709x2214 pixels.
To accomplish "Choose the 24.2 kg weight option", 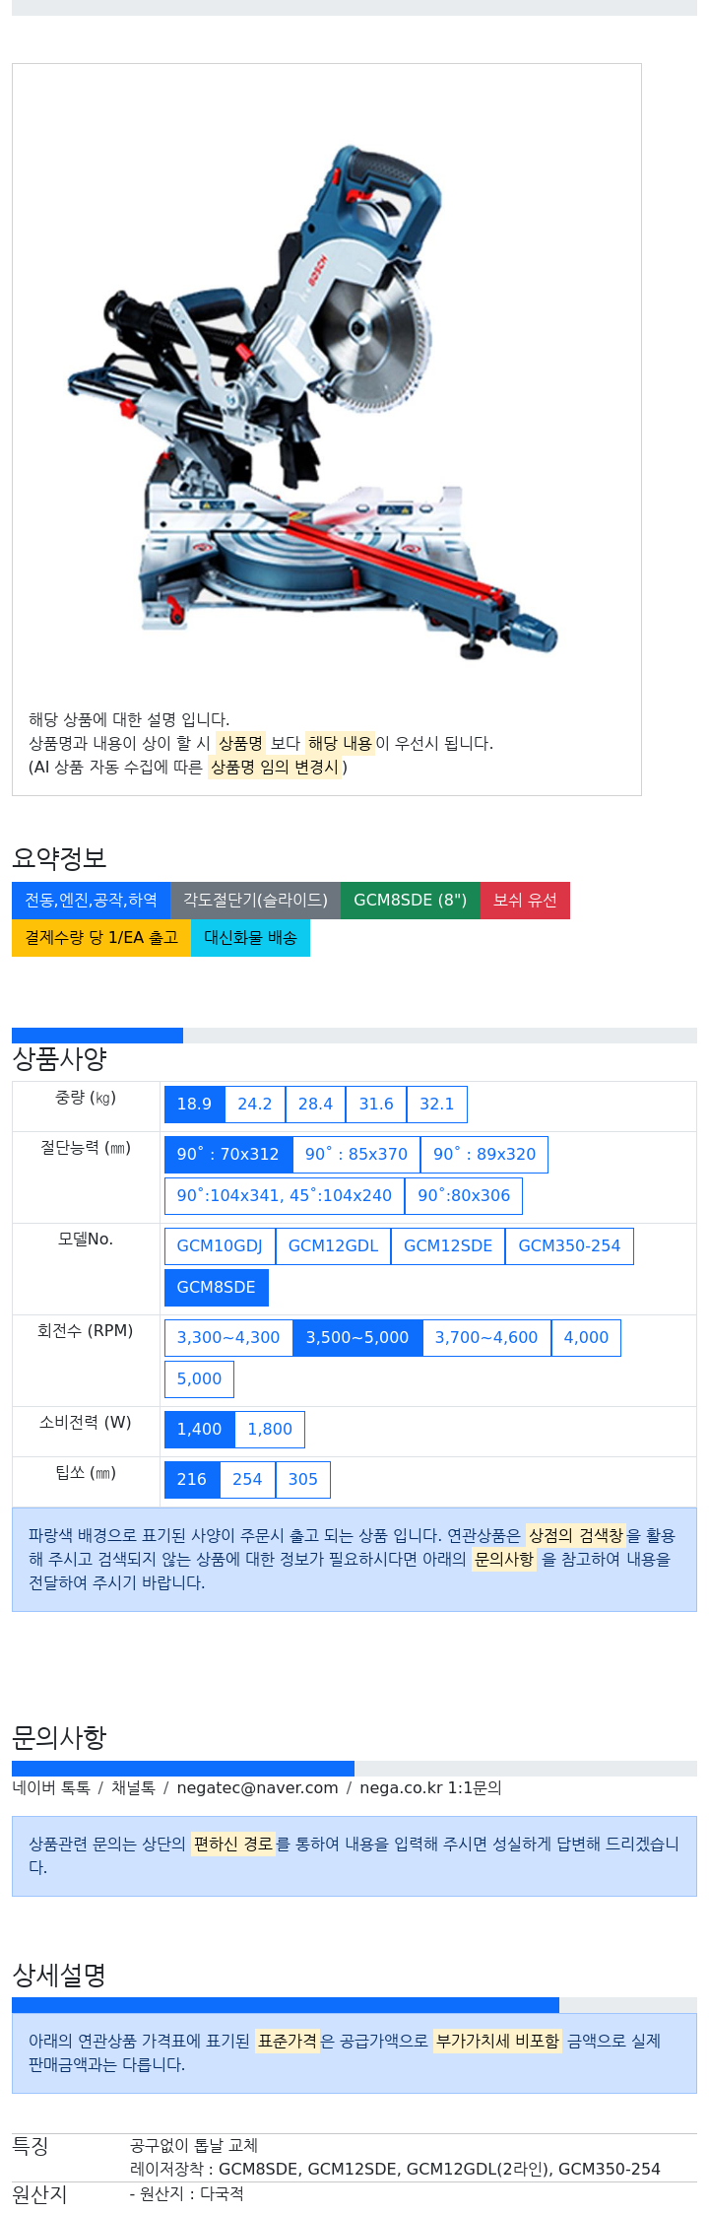I will click(x=255, y=1105).
